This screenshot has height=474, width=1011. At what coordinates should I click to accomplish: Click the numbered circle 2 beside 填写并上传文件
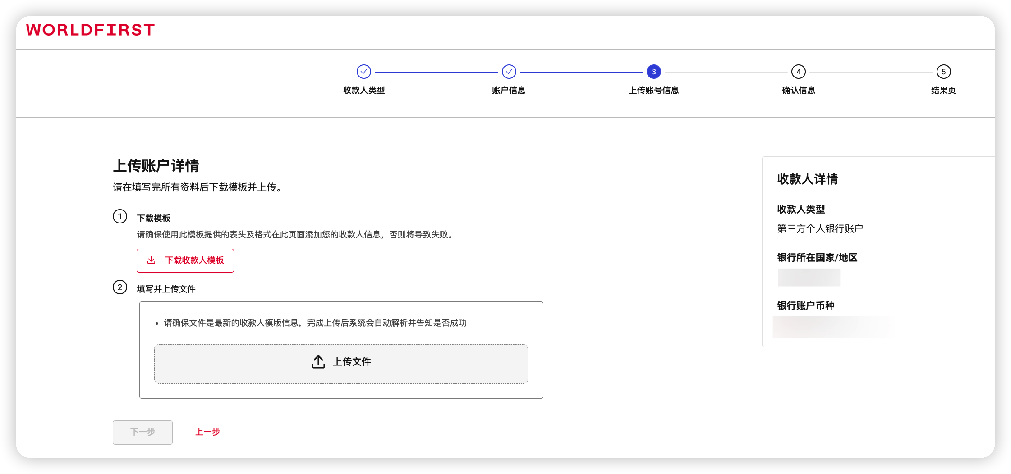[120, 287]
